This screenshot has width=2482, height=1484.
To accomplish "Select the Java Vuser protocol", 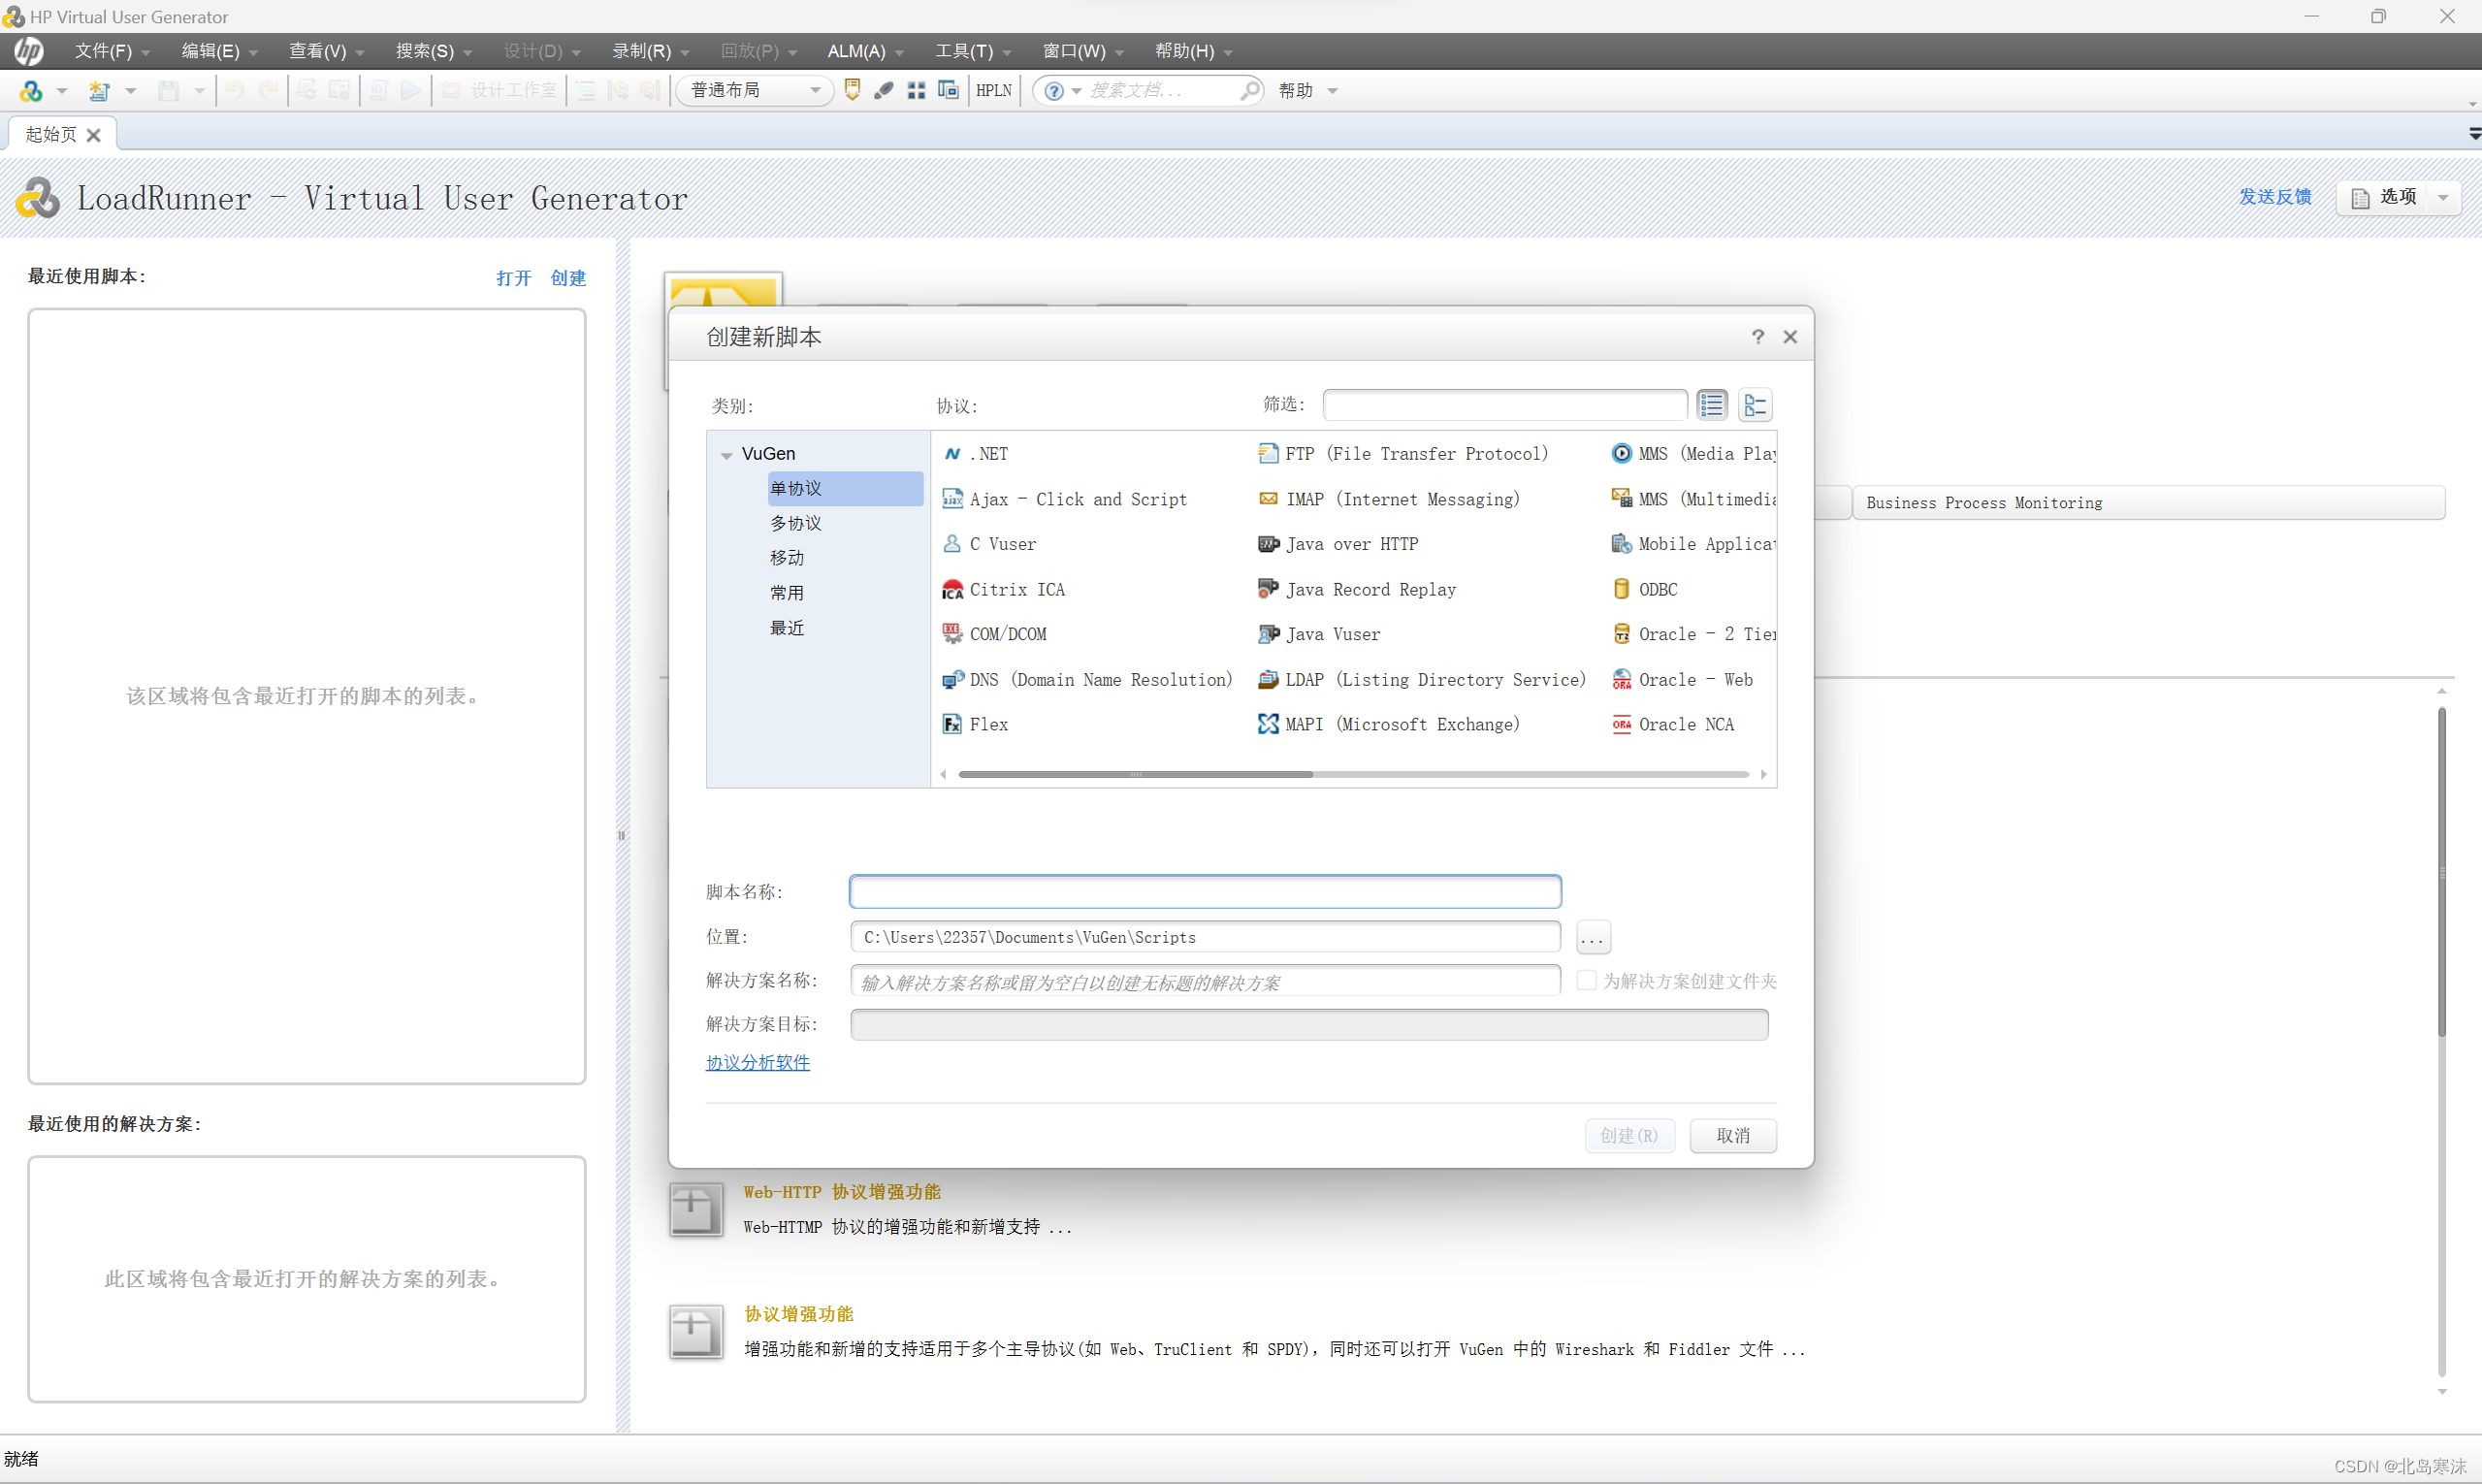I will click(x=1332, y=635).
